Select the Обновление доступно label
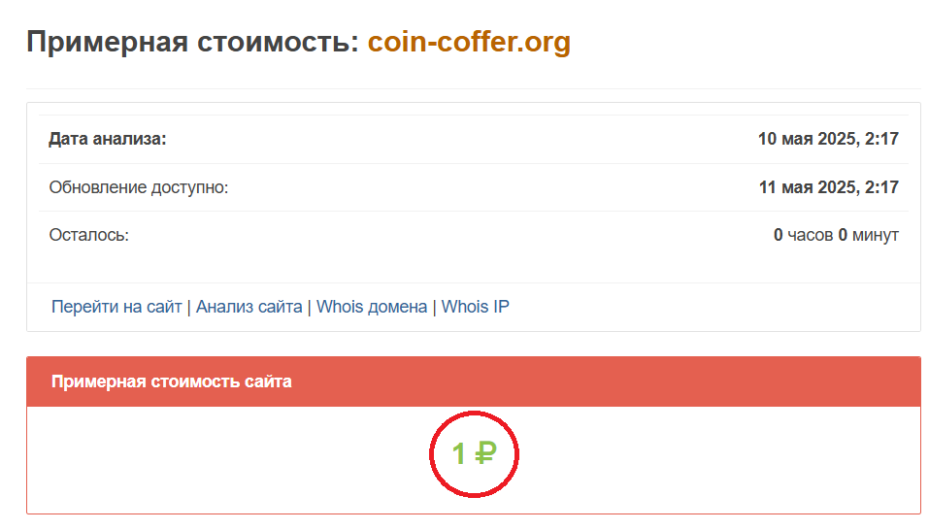 [x=138, y=186]
